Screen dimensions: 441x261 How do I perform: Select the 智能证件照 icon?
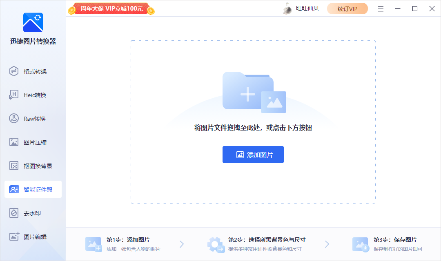tap(14, 190)
